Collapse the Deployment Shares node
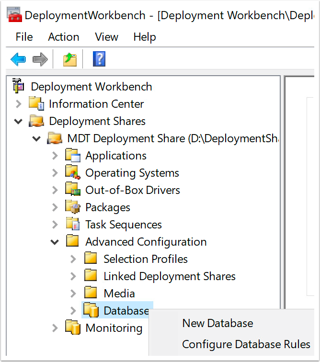Image resolution: width=320 pixels, height=362 pixels. click(18, 121)
